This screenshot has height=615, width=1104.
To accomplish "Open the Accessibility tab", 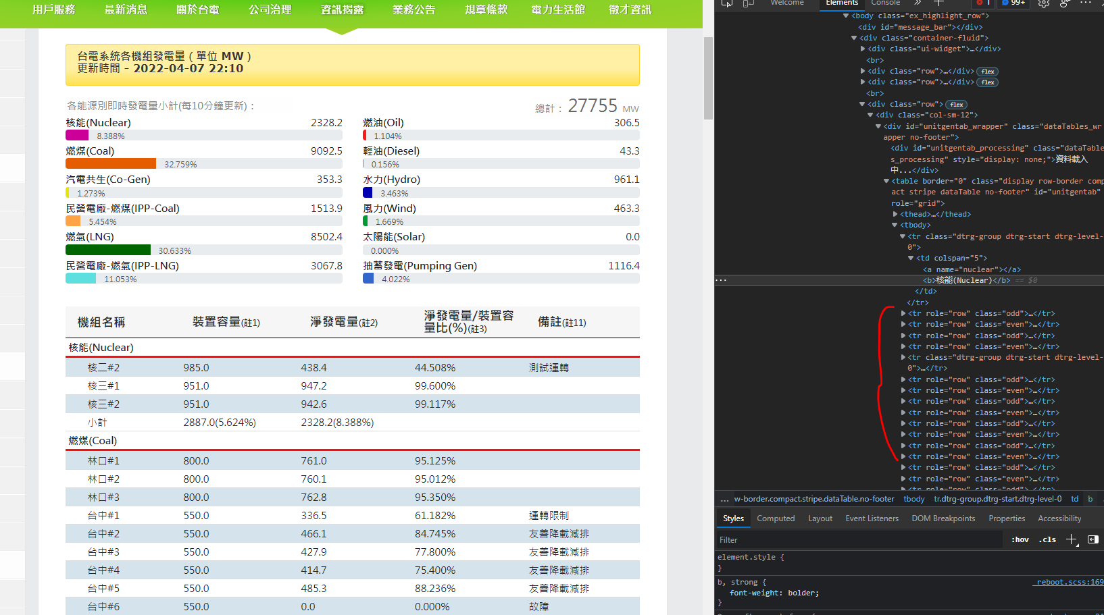I will pyautogui.click(x=1059, y=518).
